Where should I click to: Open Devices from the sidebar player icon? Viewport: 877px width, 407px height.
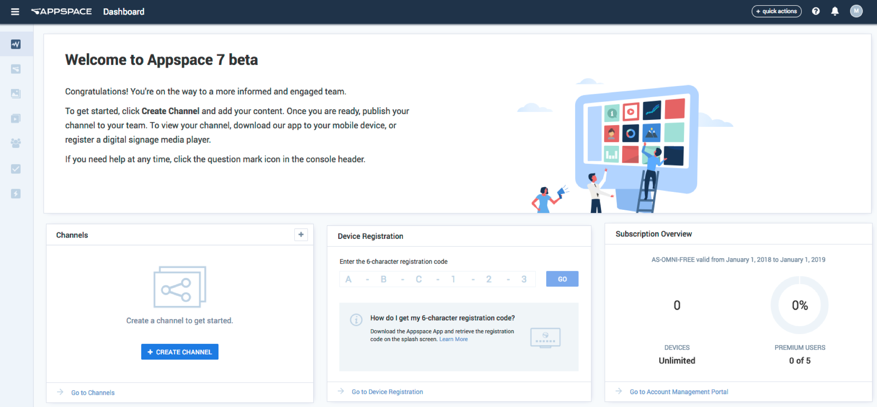16,119
